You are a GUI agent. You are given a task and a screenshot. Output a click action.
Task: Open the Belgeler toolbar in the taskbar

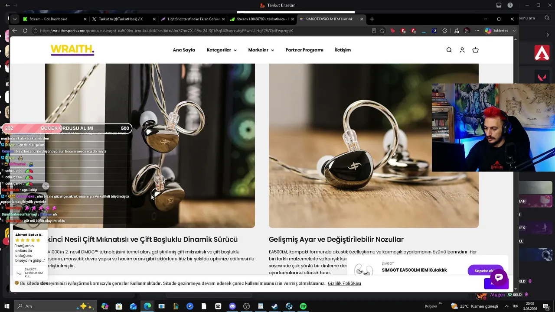(431, 306)
